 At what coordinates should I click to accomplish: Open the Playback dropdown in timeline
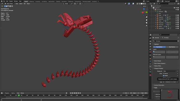tap(8, 93)
